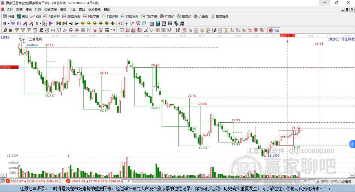The width and height of the screenshot is (355, 192).
Task: Open the 设置 menu
Action: point(63,9)
